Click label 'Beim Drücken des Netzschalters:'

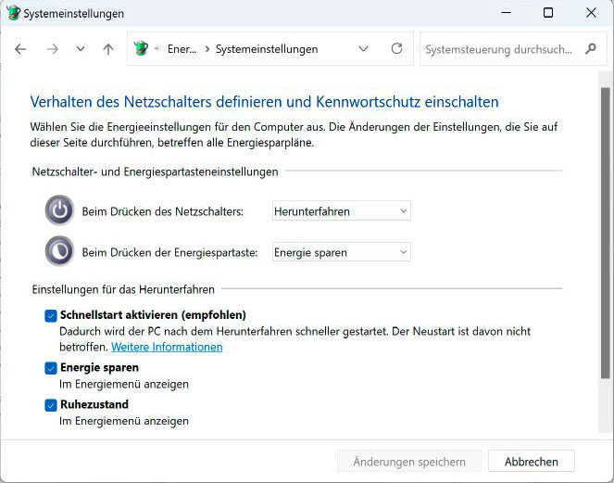coord(162,211)
